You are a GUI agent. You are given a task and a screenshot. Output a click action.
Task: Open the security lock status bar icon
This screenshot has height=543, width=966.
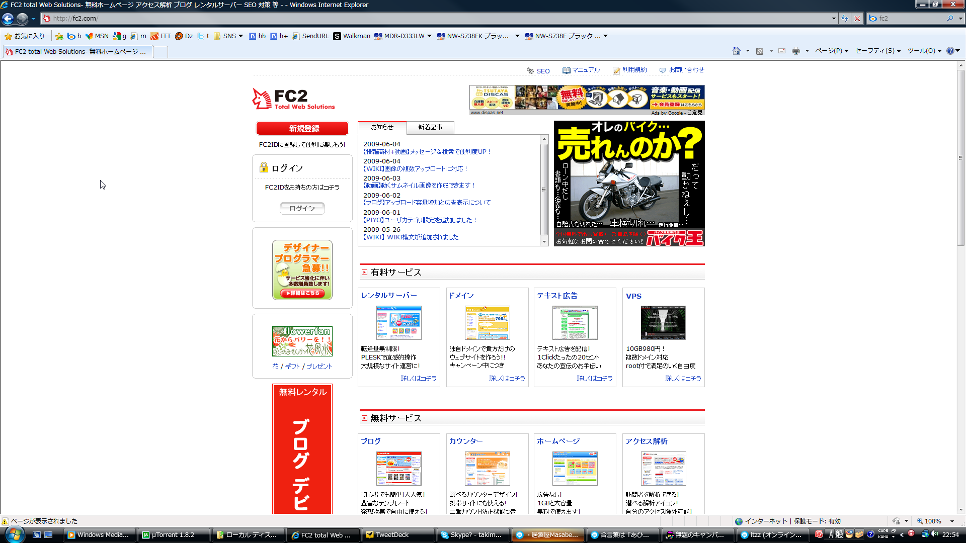tap(897, 521)
